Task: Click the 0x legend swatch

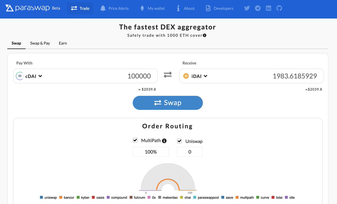Action: 149,198
